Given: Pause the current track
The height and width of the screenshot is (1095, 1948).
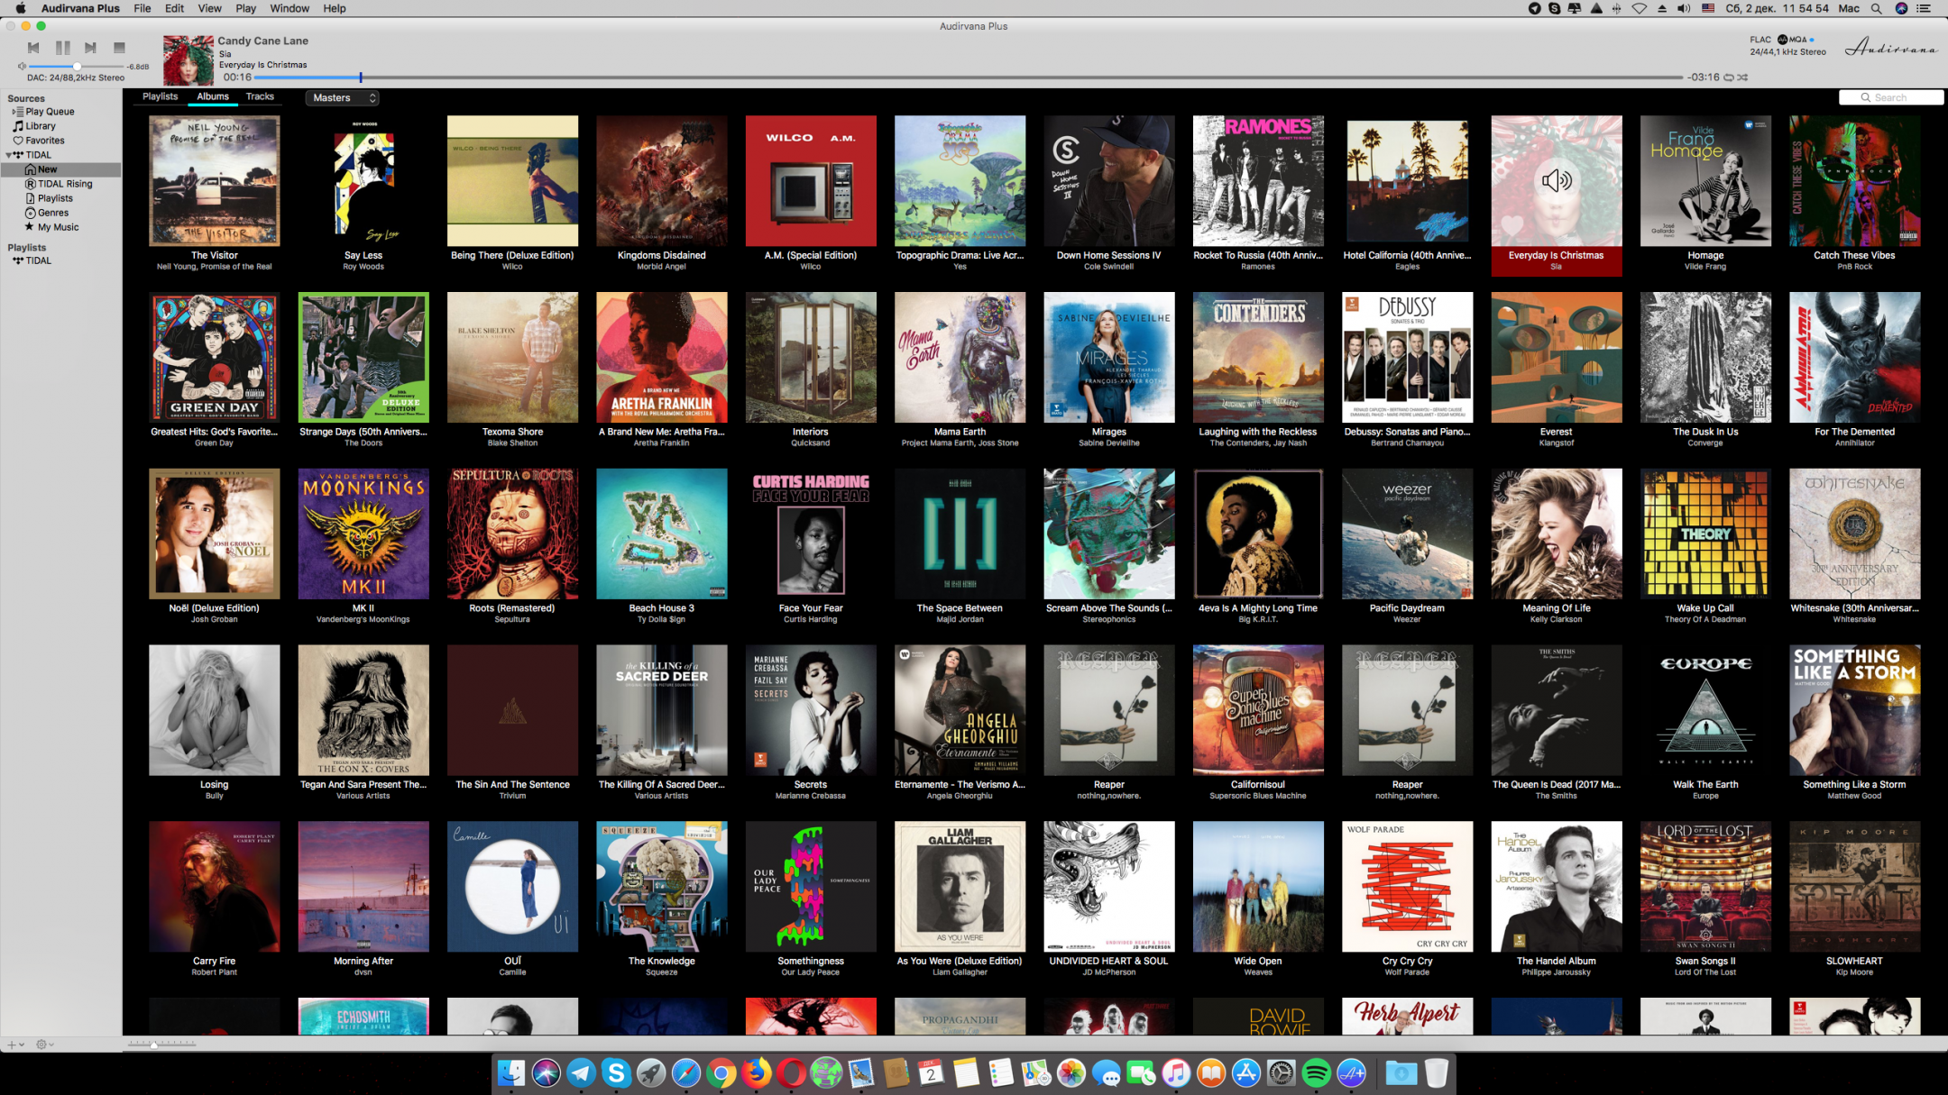Looking at the screenshot, I should pyautogui.click(x=62, y=47).
